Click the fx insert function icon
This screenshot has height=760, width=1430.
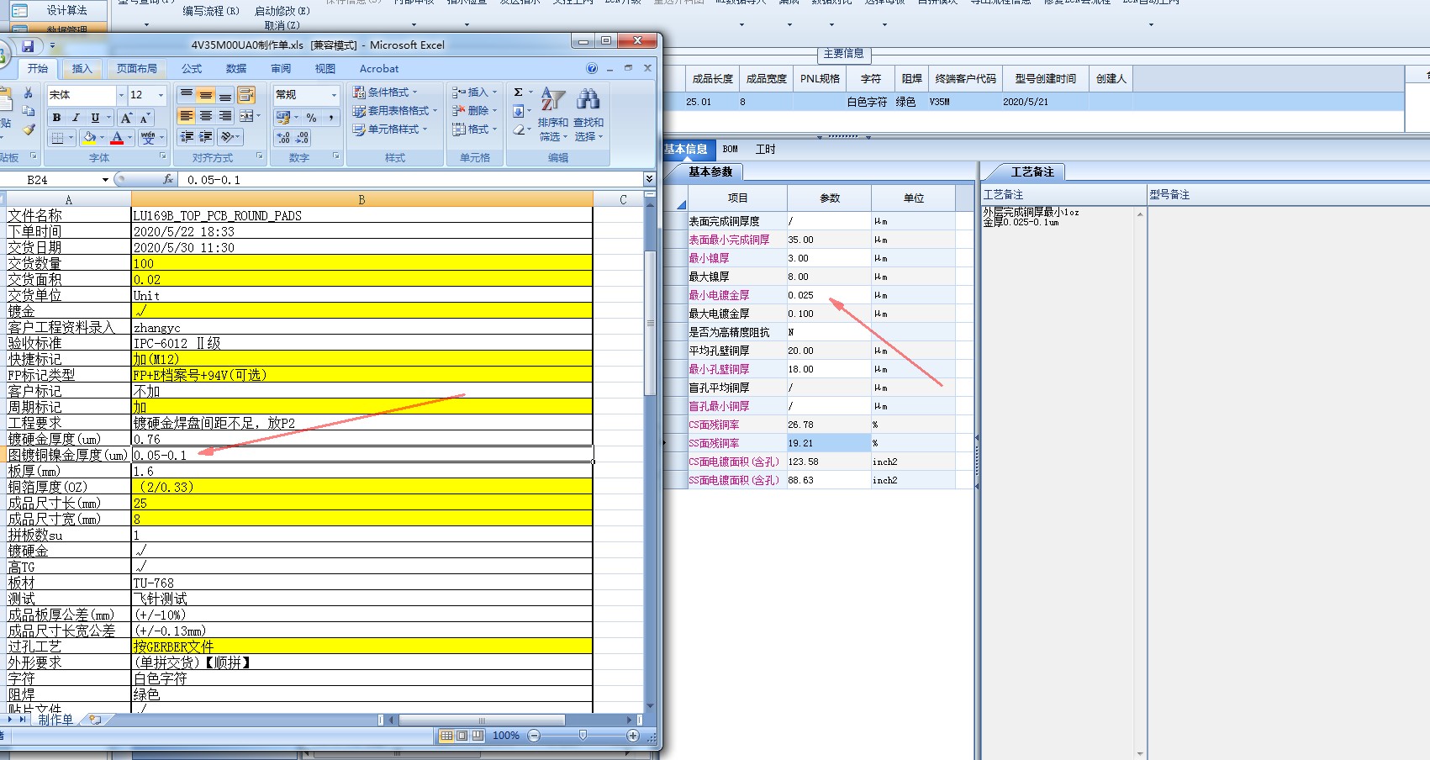click(x=168, y=179)
